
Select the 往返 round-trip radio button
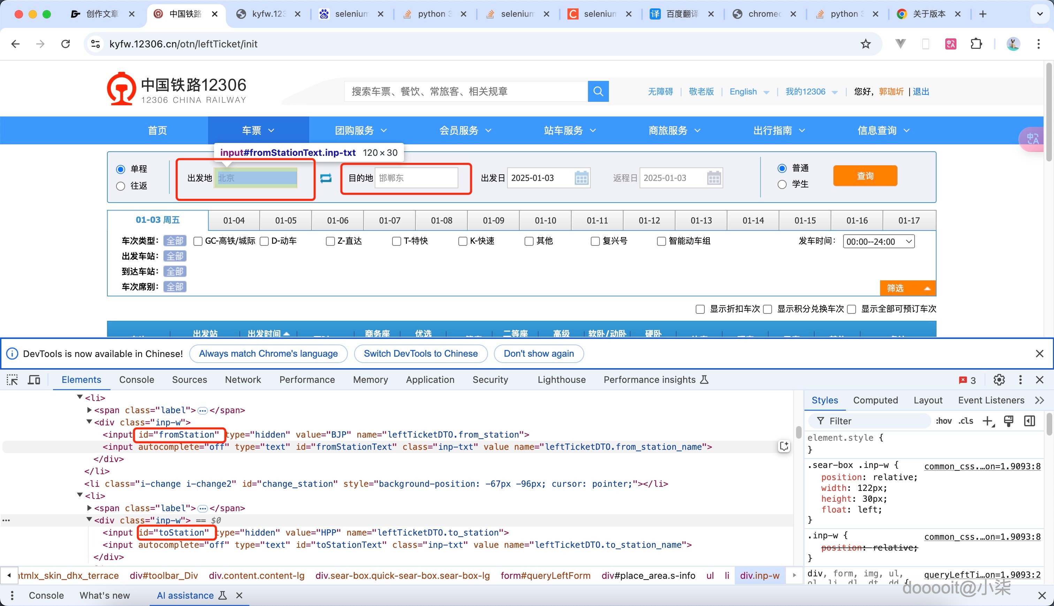click(121, 186)
